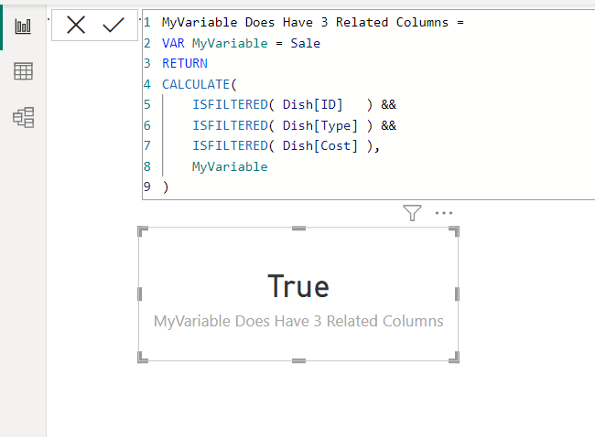Click the card's caption label text

click(x=298, y=321)
